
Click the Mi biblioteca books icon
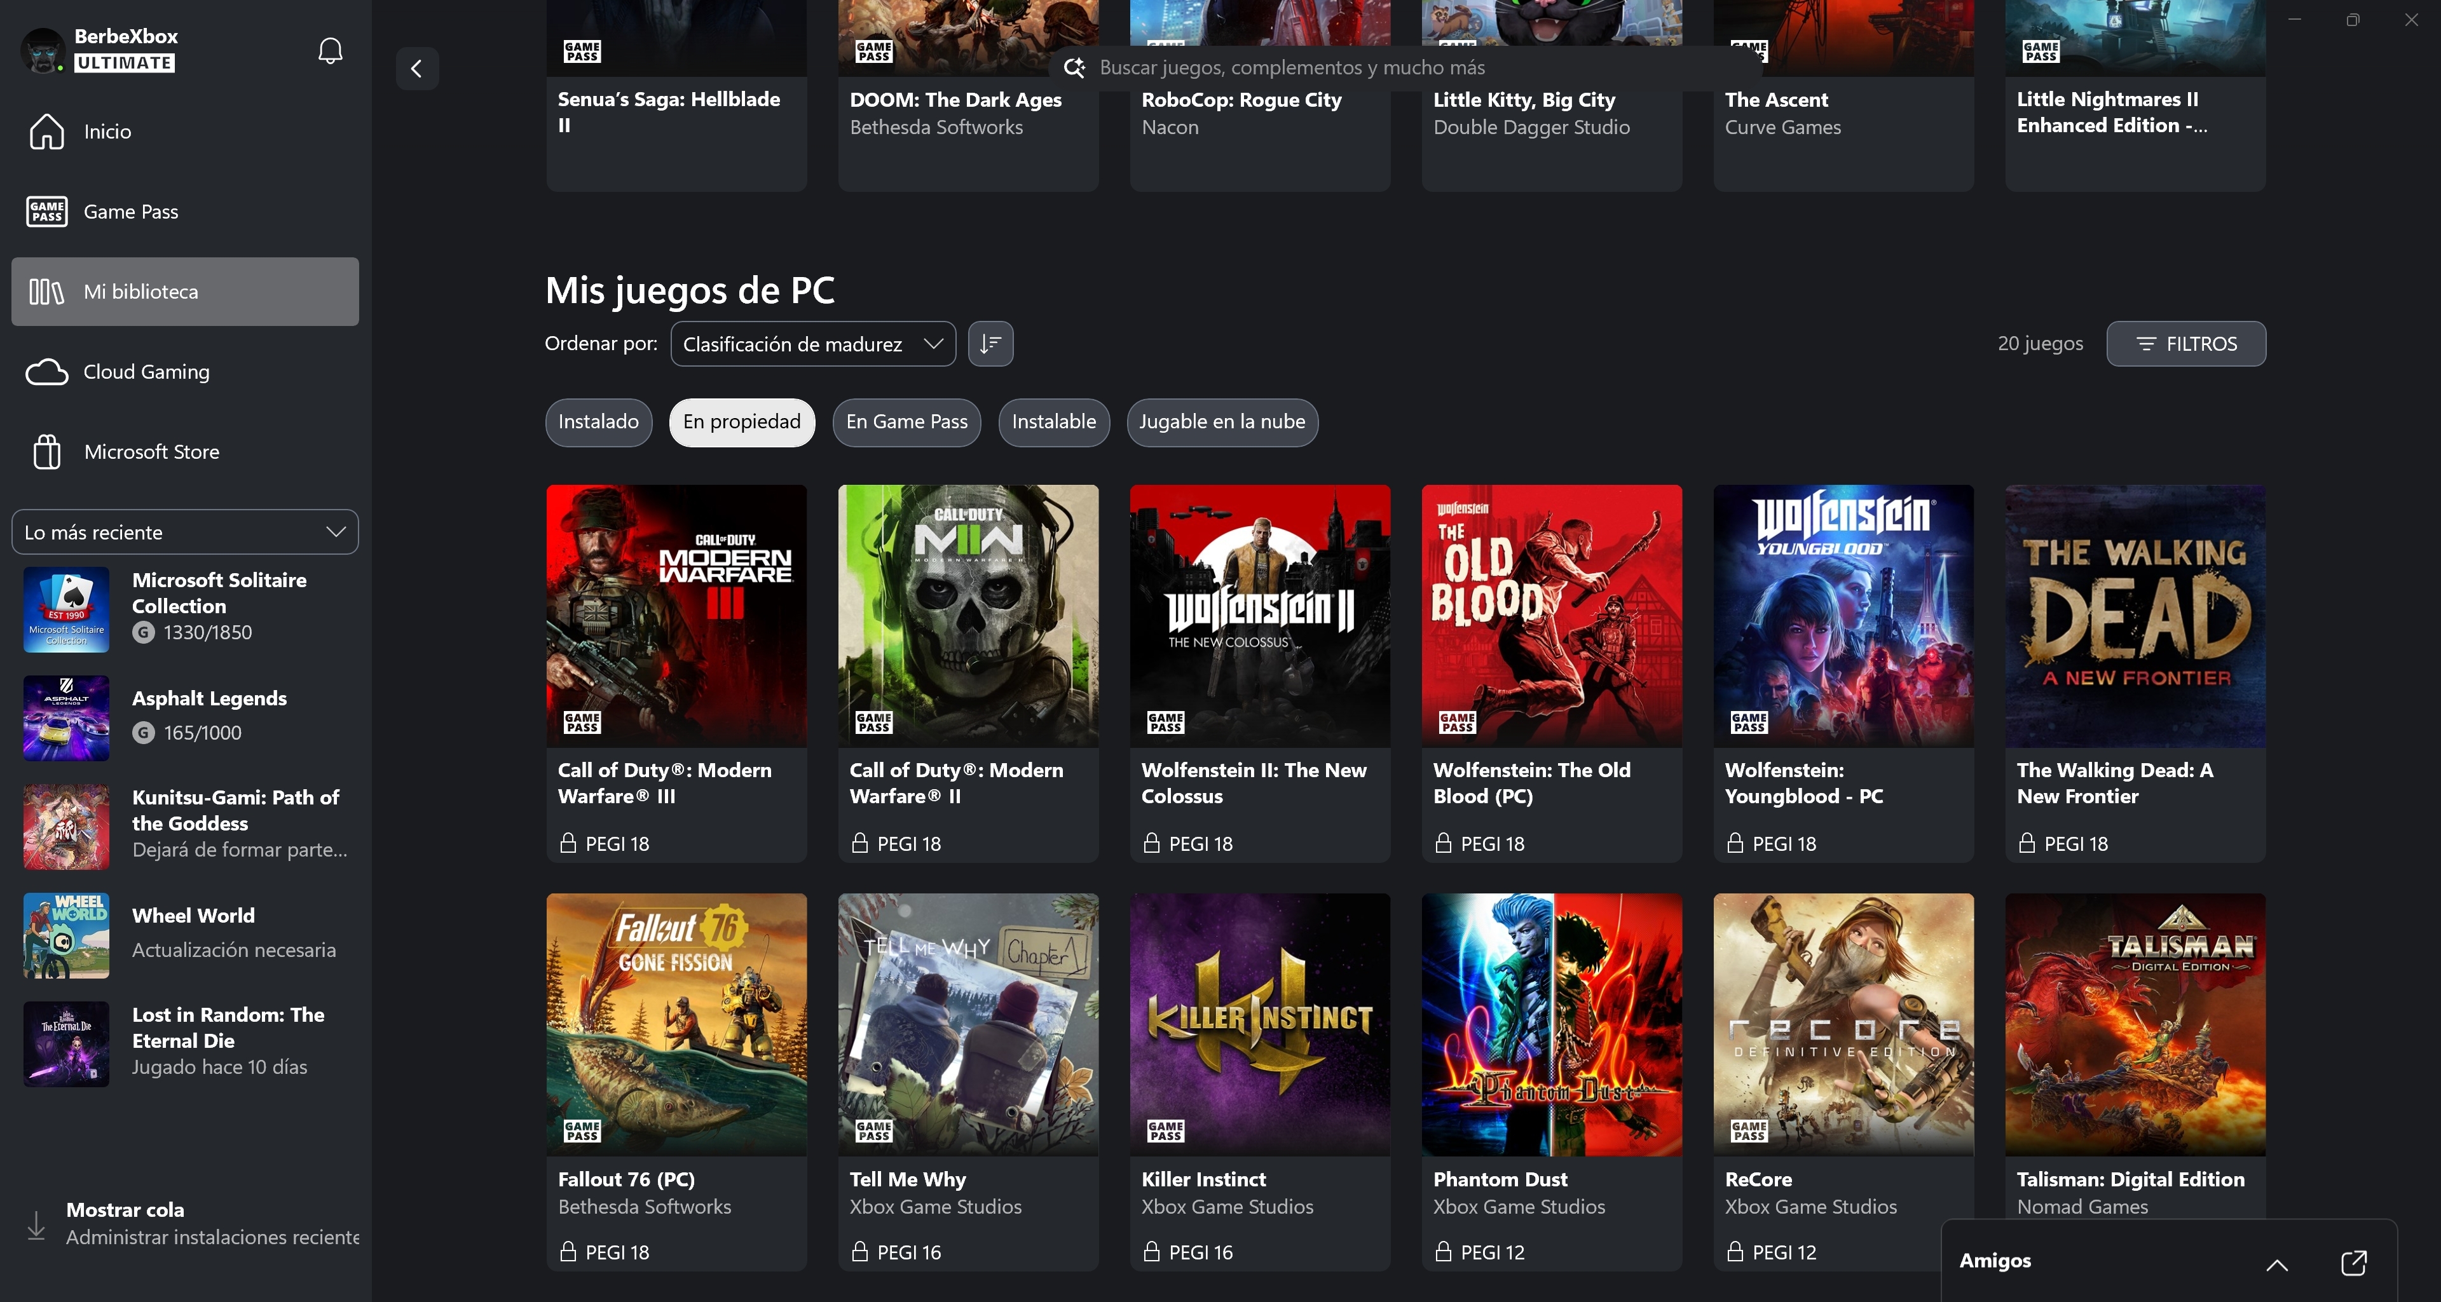pos(46,292)
